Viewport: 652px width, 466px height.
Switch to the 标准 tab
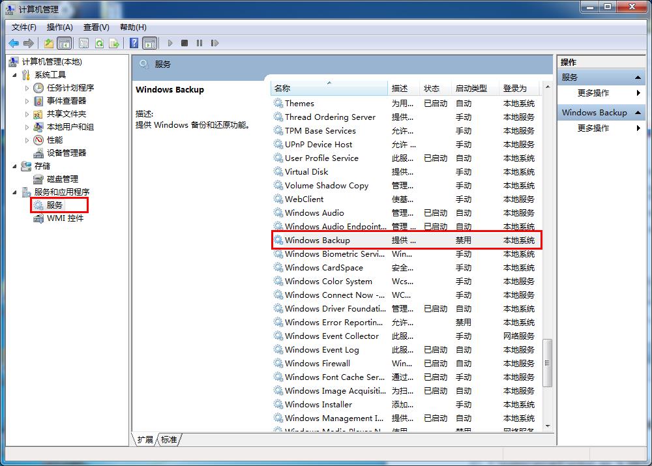[169, 440]
